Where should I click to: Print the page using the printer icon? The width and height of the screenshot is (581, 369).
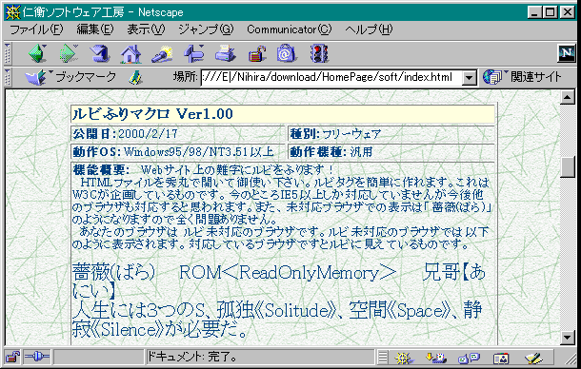[225, 53]
